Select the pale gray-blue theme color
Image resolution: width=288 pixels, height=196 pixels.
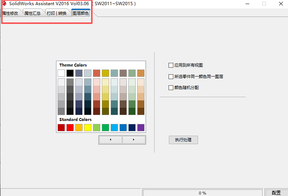tap(88, 73)
